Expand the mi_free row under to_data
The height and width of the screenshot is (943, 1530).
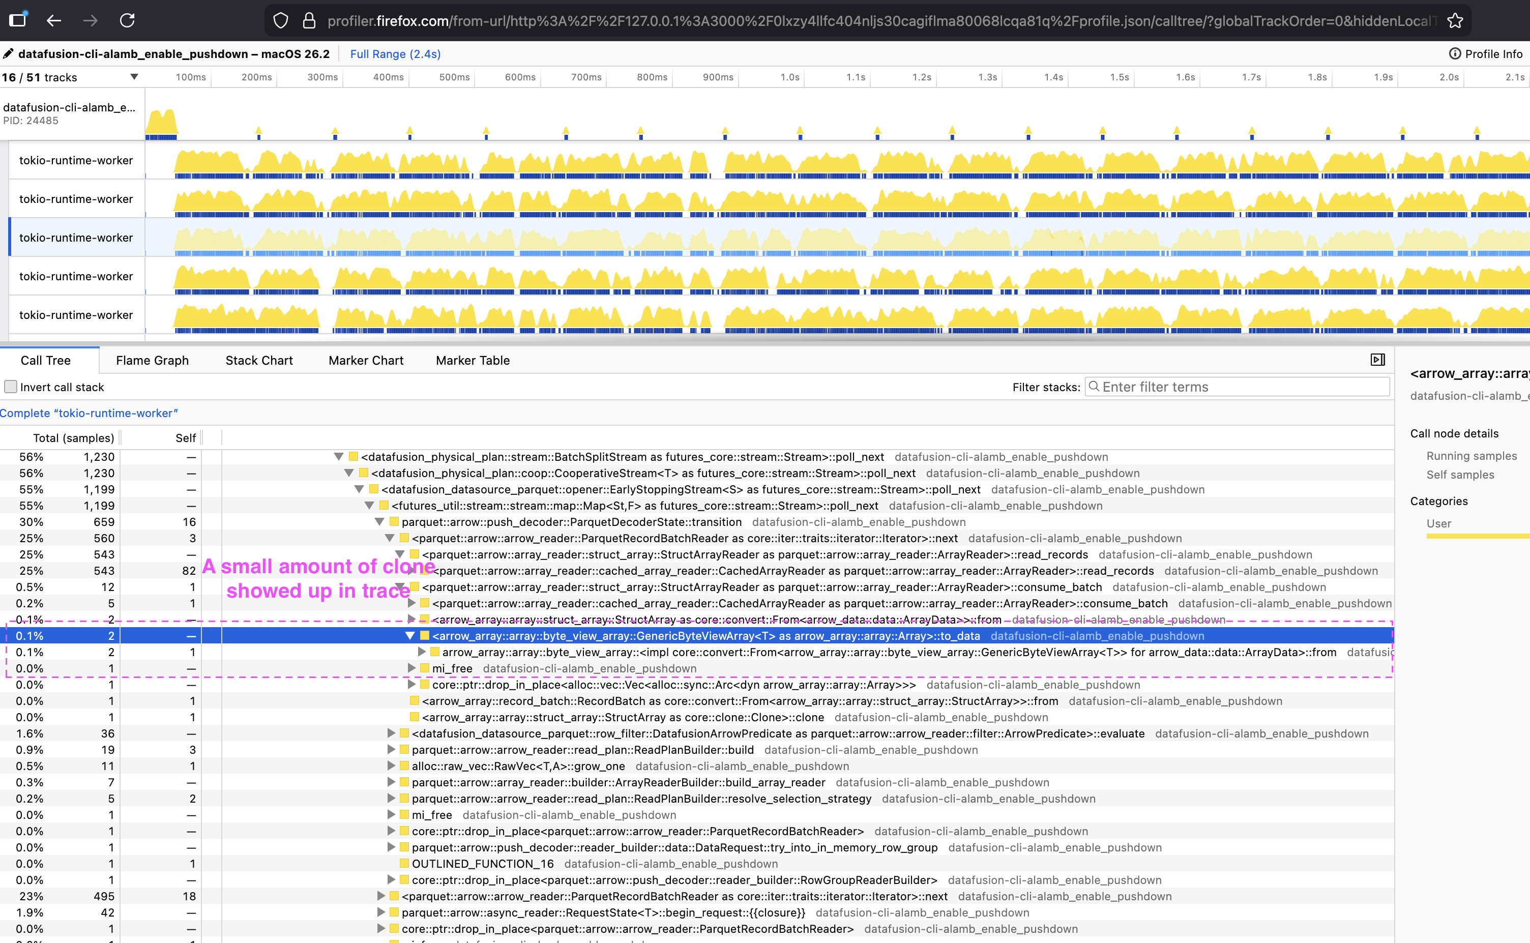coord(411,668)
